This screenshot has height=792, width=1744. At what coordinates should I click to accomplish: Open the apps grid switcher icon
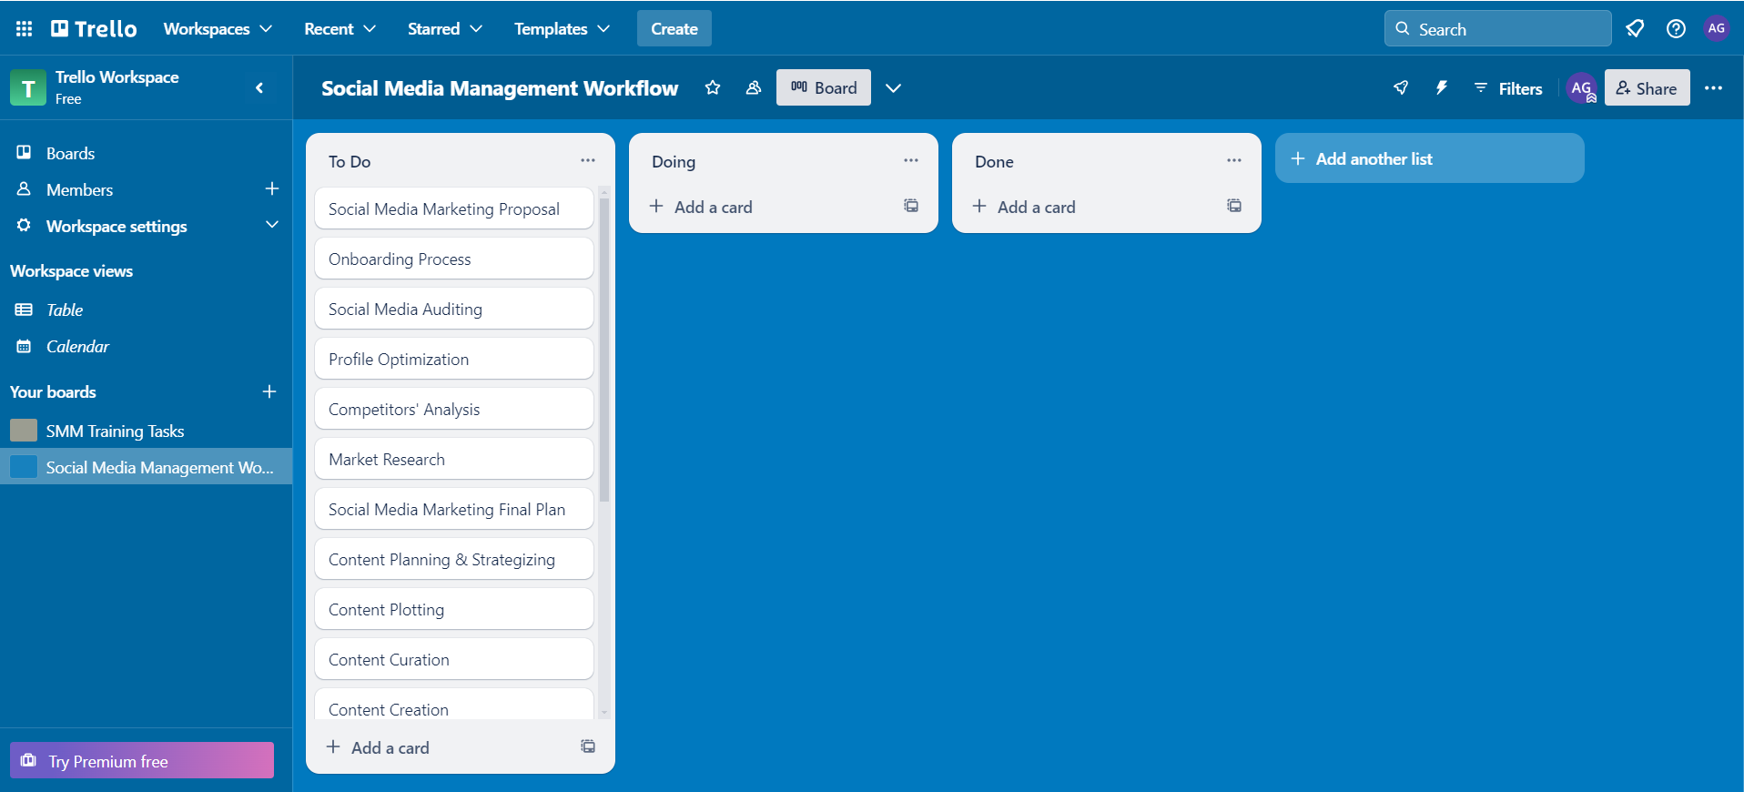pyautogui.click(x=25, y=29)
